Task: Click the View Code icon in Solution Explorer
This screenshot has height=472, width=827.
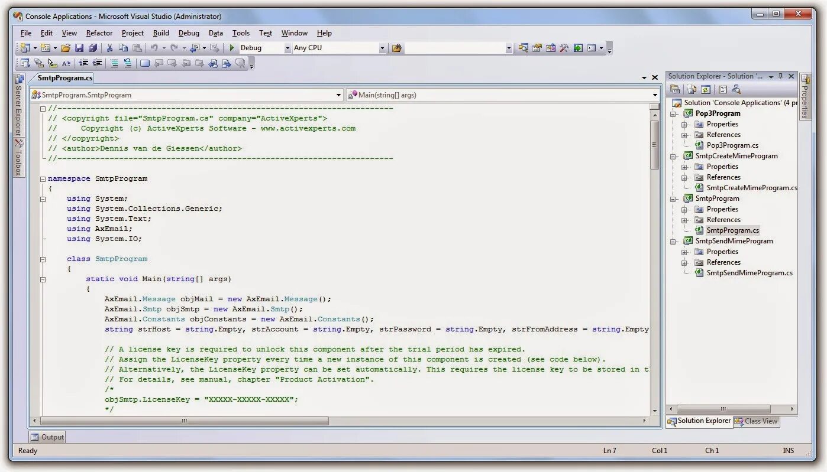Action: [723, 90]
